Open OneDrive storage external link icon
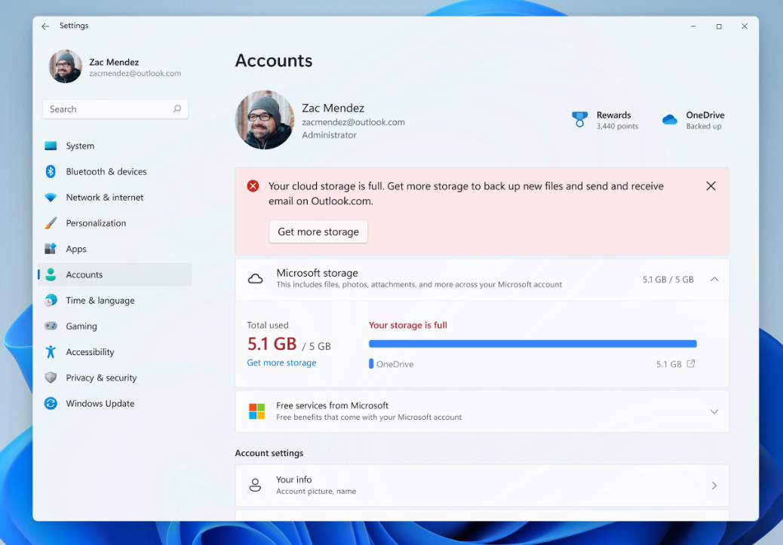This screenshot has height=545, width=783. [690, 364]
